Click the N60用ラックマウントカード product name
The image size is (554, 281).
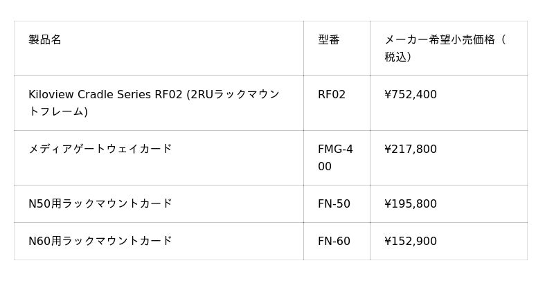100,242
